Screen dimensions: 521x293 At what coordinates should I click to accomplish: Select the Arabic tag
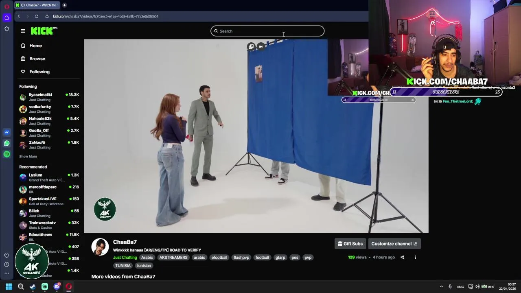point(147,257)
